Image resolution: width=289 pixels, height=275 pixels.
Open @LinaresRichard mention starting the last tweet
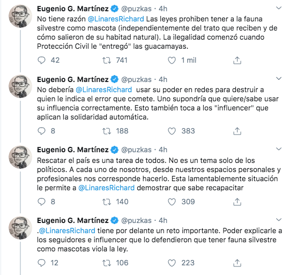point(67,231)
